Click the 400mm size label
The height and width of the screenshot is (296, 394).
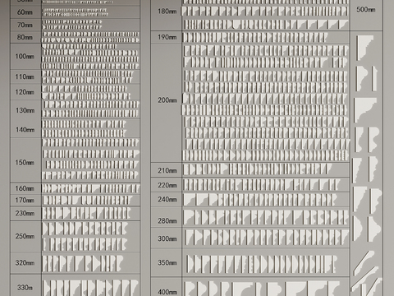coord(167,292)
